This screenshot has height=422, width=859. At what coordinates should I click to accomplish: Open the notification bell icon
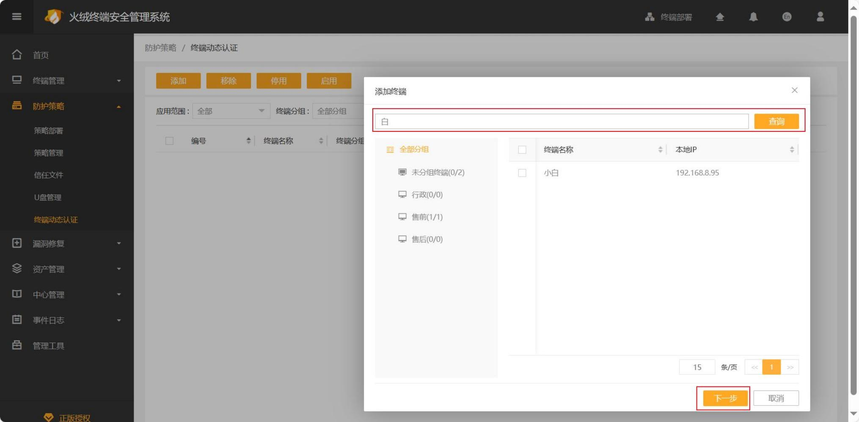(x=753, y=17)
